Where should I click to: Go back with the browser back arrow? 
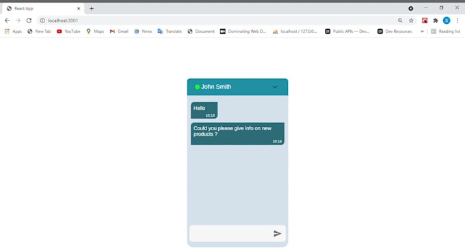(x=7, y=20)
